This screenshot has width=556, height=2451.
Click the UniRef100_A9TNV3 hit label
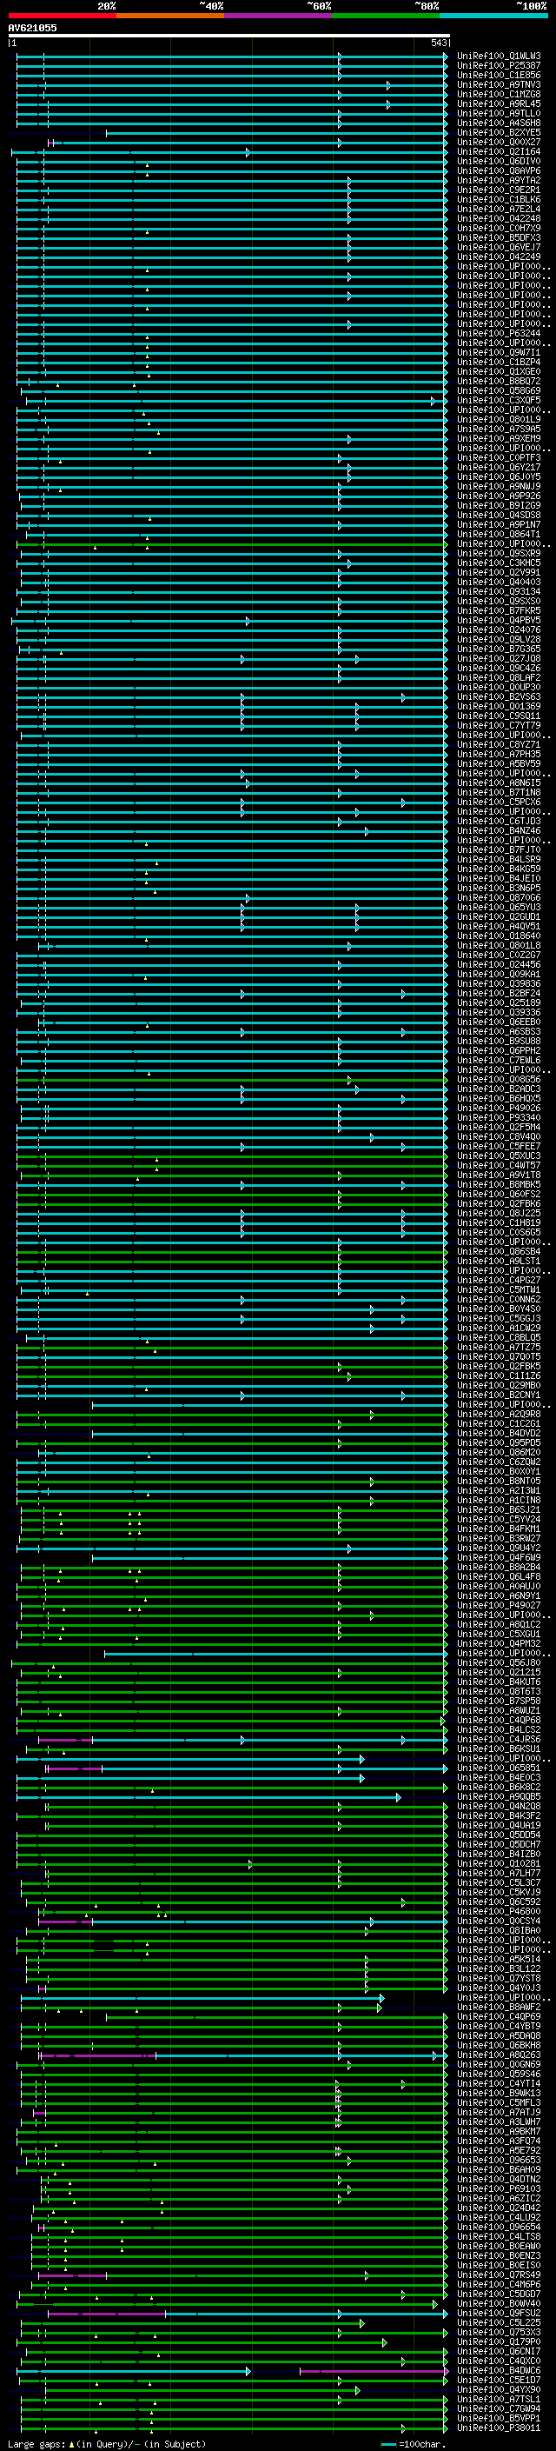point(499,84)
